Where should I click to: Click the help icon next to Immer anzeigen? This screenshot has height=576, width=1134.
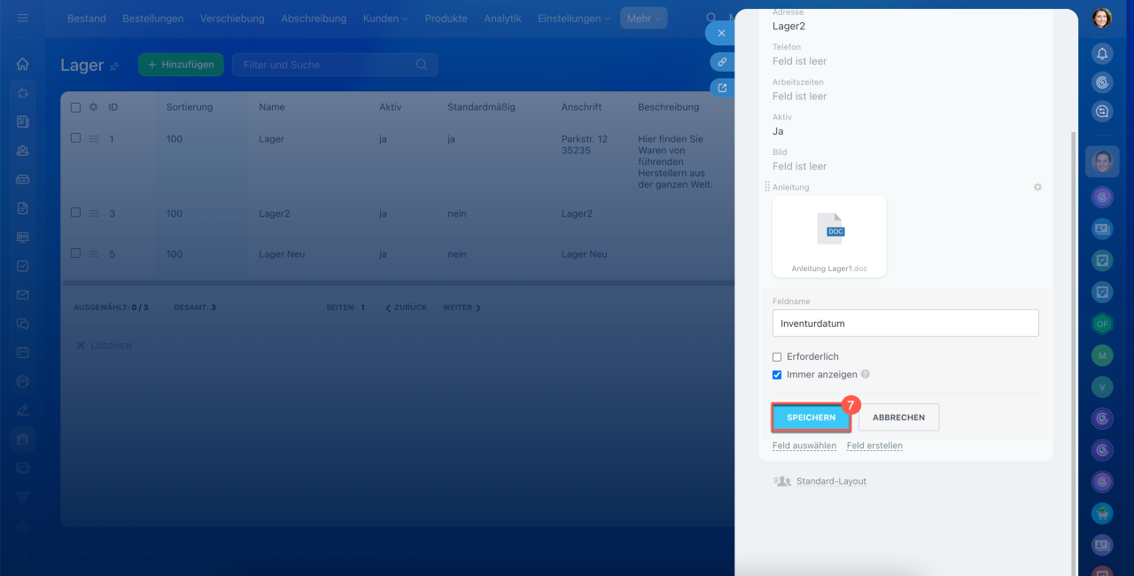pyautogui.click(x=866, y=374)
